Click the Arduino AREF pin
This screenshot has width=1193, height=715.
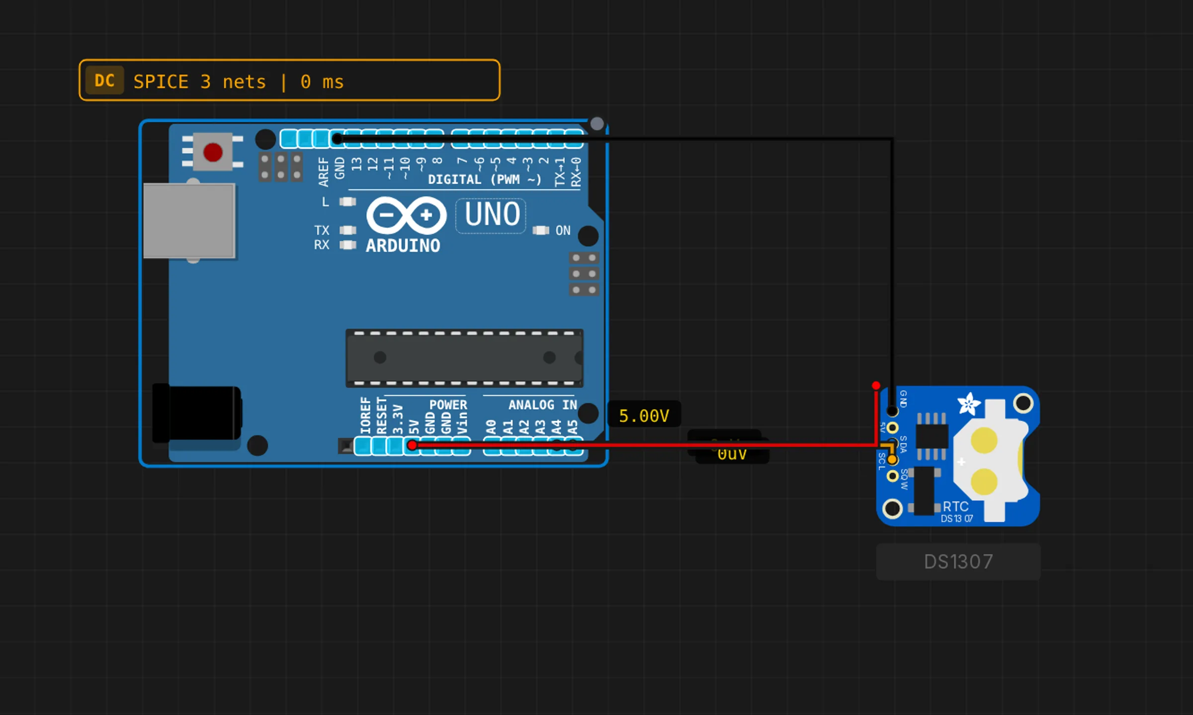tap(321, 139)
